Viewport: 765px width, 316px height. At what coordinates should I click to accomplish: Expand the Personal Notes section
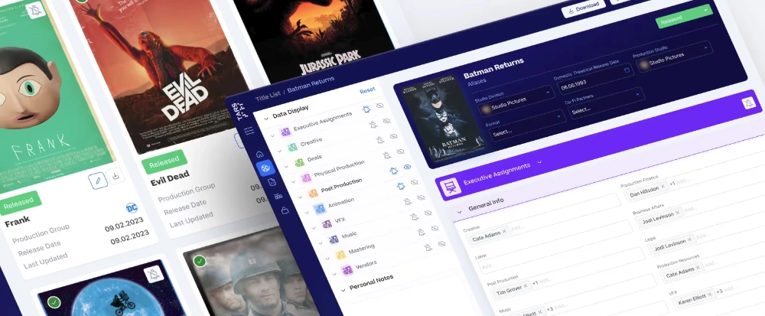(343, 290)
